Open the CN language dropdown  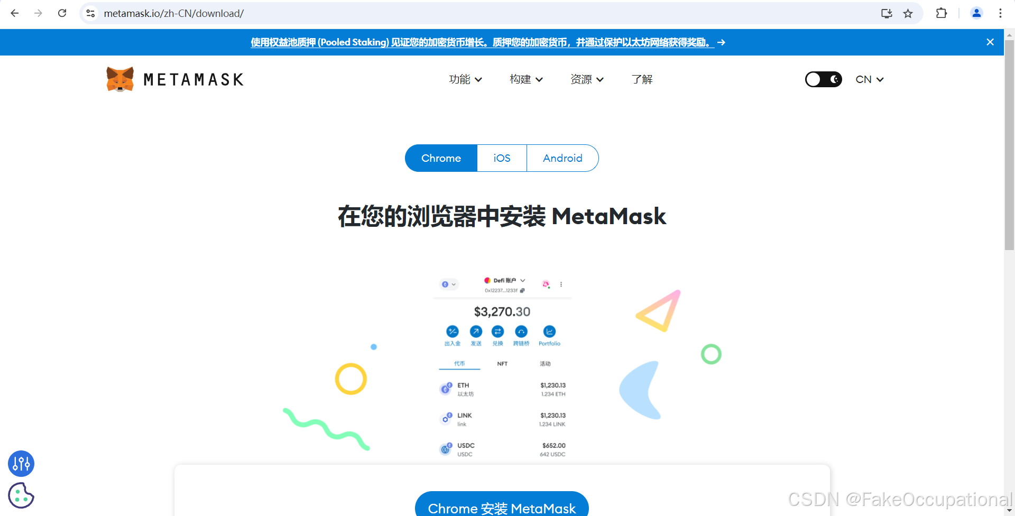[870, 79]
